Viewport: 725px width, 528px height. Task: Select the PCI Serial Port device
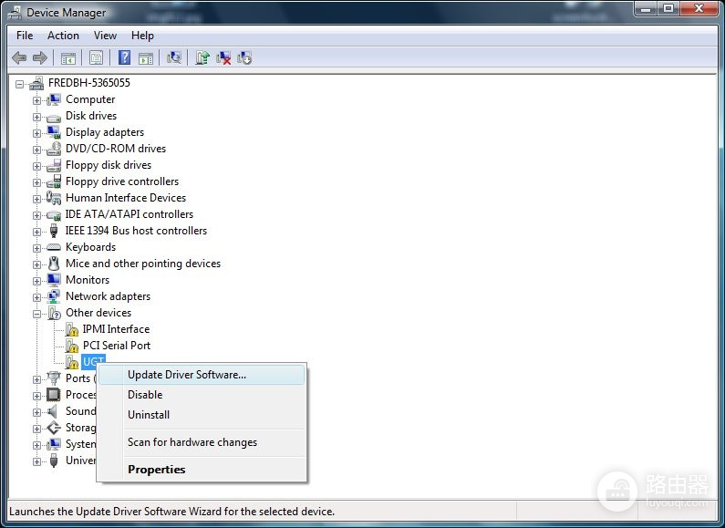pos(117,346)
